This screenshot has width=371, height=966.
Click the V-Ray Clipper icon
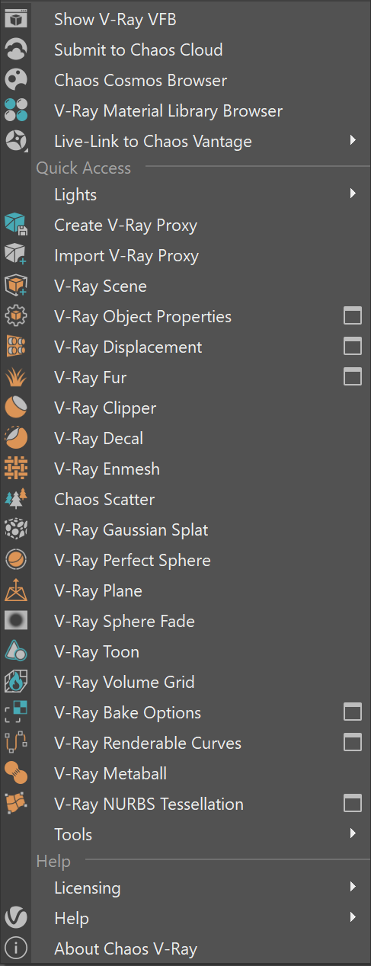tap(16, 408)
